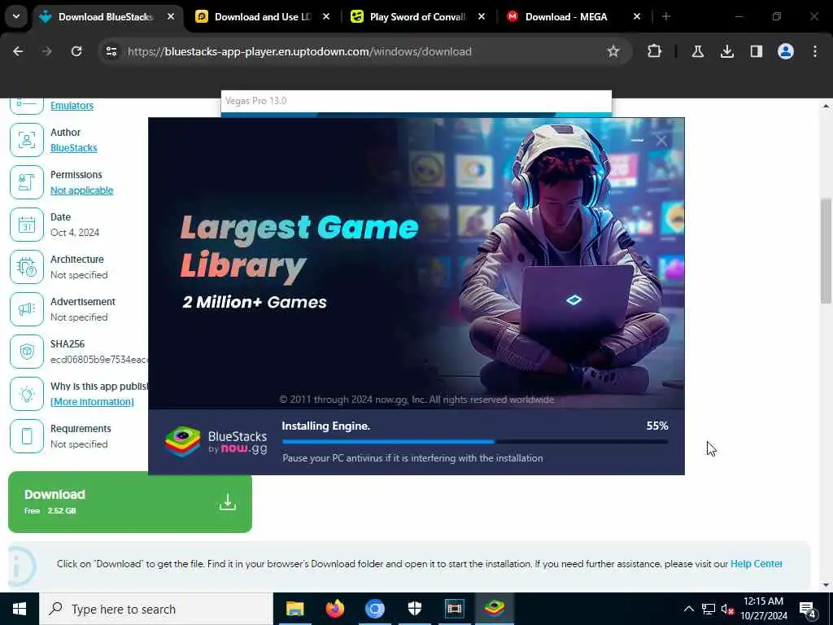Close the Download - MEGA tab
The height and width of the screenshot is (625, 833).
tap(636, 17)
